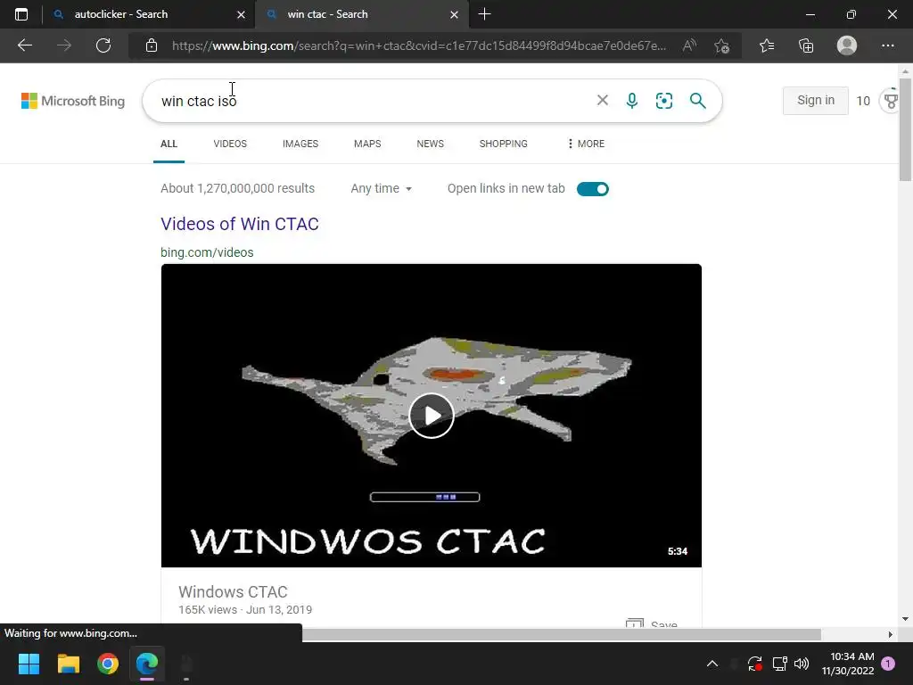Viewport: 913px width, 685px height.
Task: Open the bing.com/videos link
Action: pyautogui.click(x=207, y=252)
